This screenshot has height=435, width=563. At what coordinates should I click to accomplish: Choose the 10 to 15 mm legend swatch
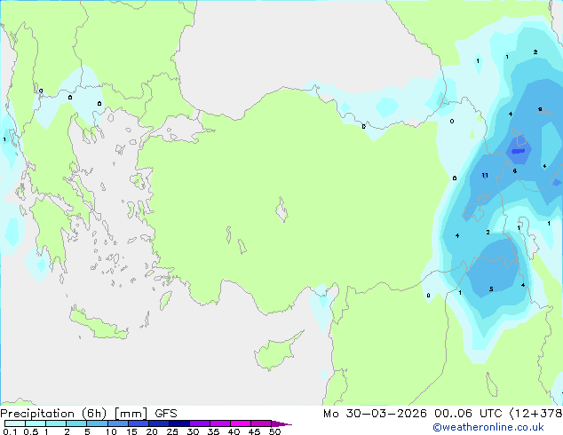point(118,423)
